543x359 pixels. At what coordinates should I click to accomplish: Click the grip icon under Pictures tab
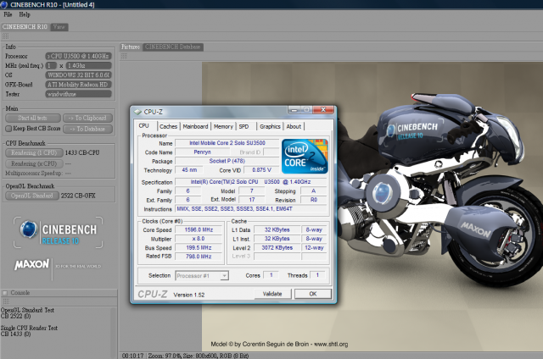pos(125,56)
